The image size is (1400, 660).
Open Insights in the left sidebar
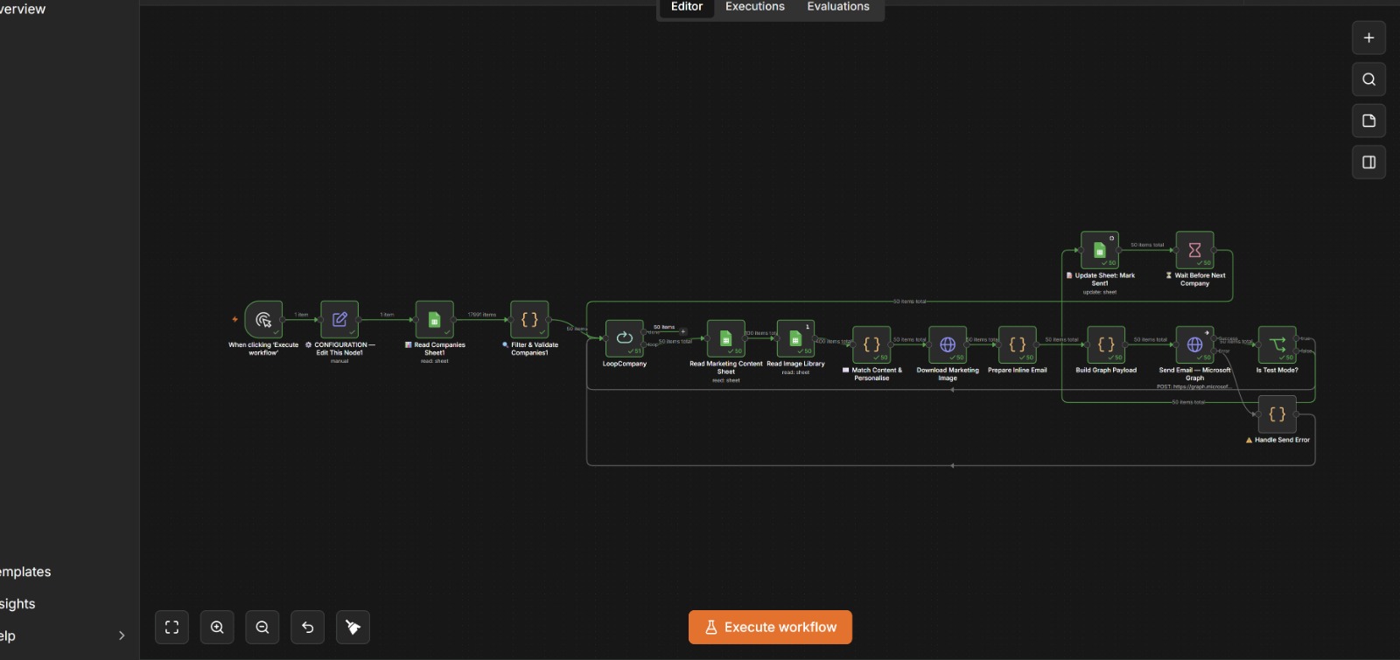pyautogui.click(x=17, y=604)
